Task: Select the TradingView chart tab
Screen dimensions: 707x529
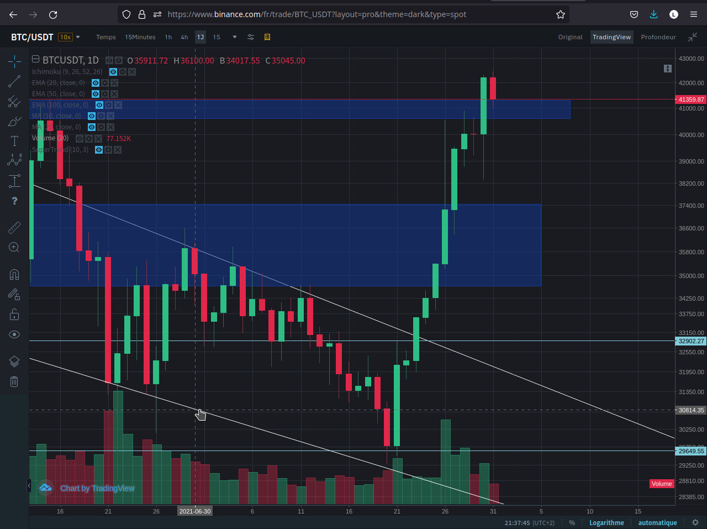Action: point(611,37)
